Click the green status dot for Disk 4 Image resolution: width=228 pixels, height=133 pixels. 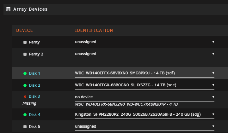pyautogui.click(x=25, y=115)
